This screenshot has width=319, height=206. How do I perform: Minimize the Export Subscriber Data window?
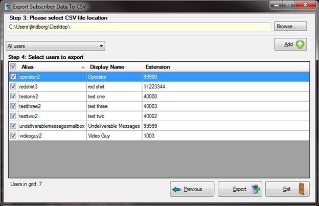(276, 5)
